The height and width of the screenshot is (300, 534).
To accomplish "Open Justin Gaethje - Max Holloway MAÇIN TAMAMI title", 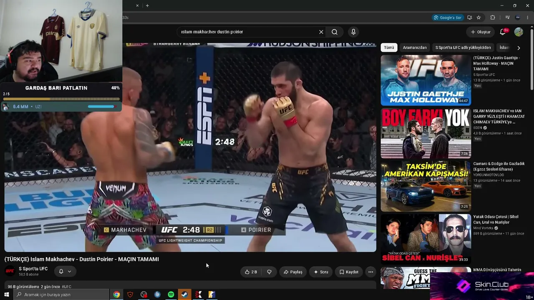I will 497,63.
